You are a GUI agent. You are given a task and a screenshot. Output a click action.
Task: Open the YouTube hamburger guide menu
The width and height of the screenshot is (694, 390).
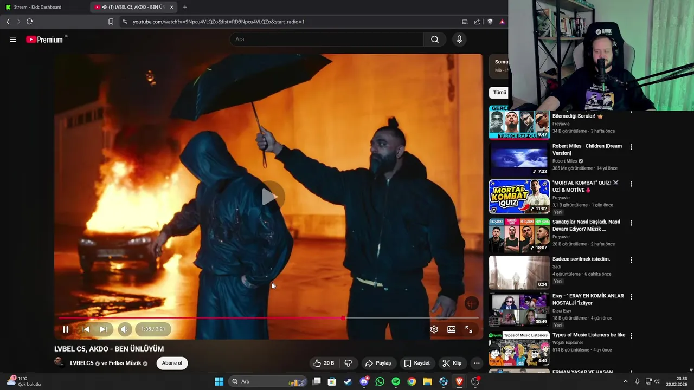(x=13, y=39)
